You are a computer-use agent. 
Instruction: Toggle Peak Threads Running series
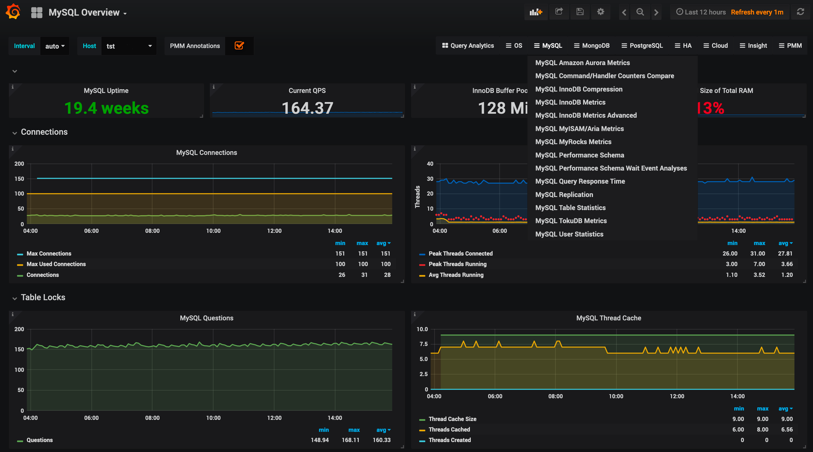[457, 264]
